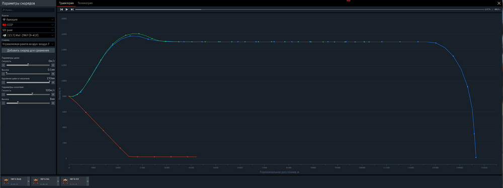The height and width of the screenshot is (188, 503).
Task: Select the blue-line projectile card icon
Action: point(6,181)
